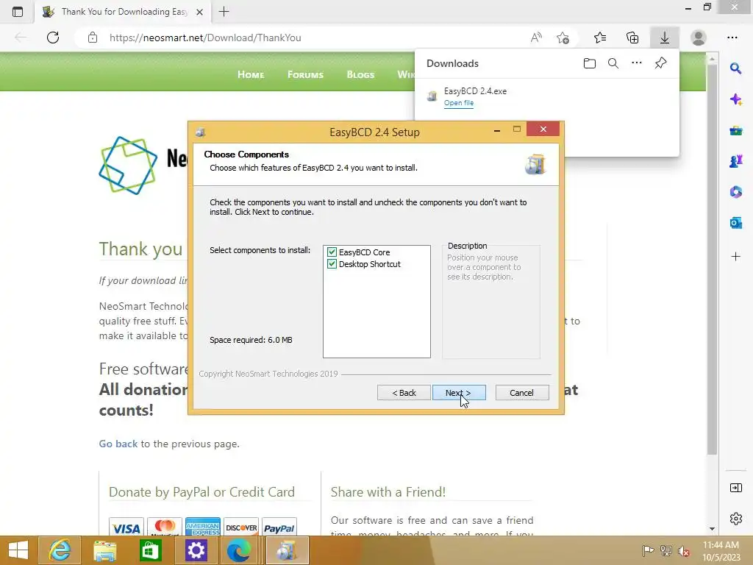Click the PayPal payment logo

point(279,527)
